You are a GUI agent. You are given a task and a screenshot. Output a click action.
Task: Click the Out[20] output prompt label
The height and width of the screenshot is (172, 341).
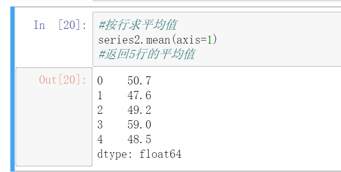click(x=63, y=80)
